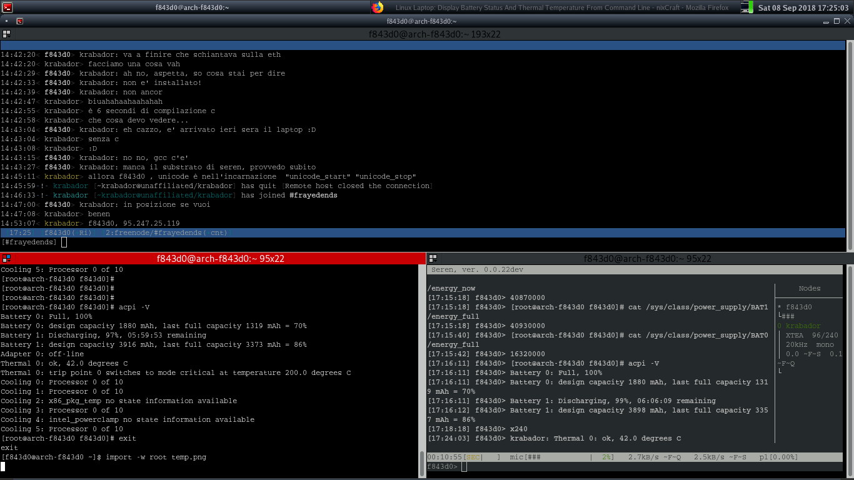Switch to the f843d0@arch-f843d0 taskbar window entry

[192, 7]
